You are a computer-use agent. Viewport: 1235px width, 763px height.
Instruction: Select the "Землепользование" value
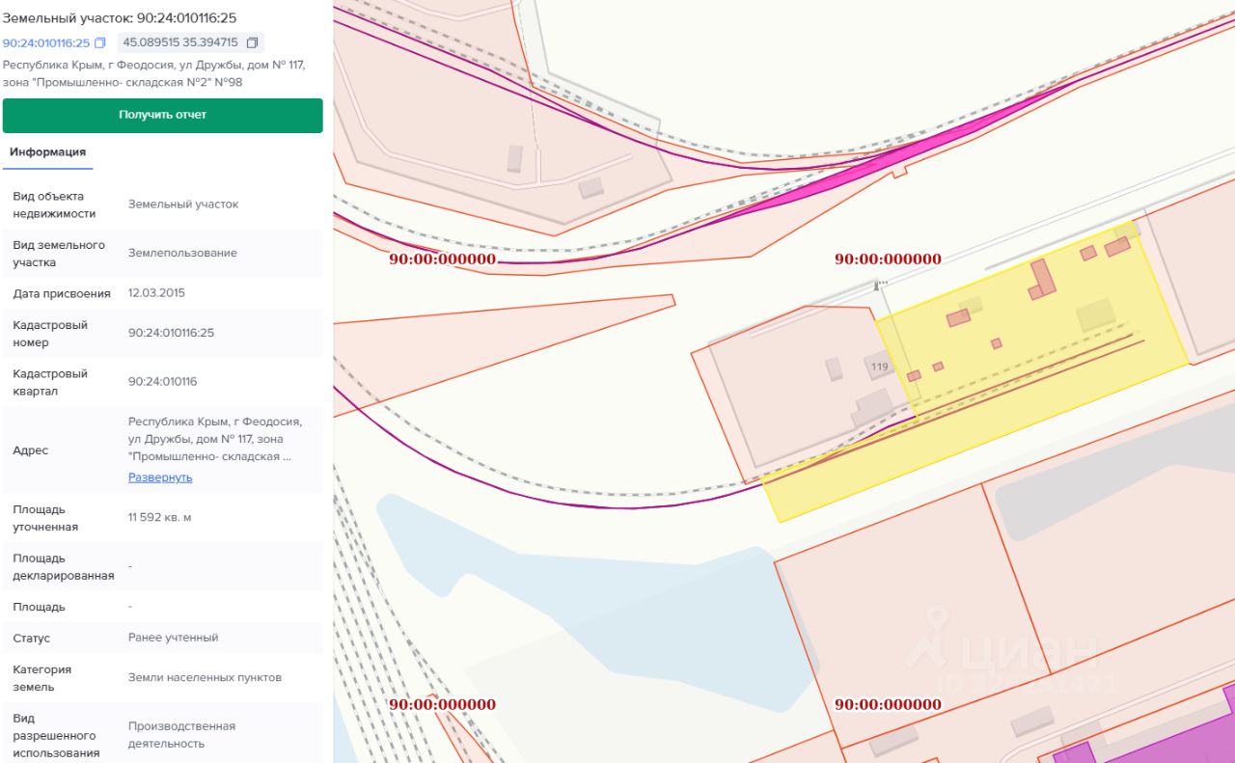[182, 253]
